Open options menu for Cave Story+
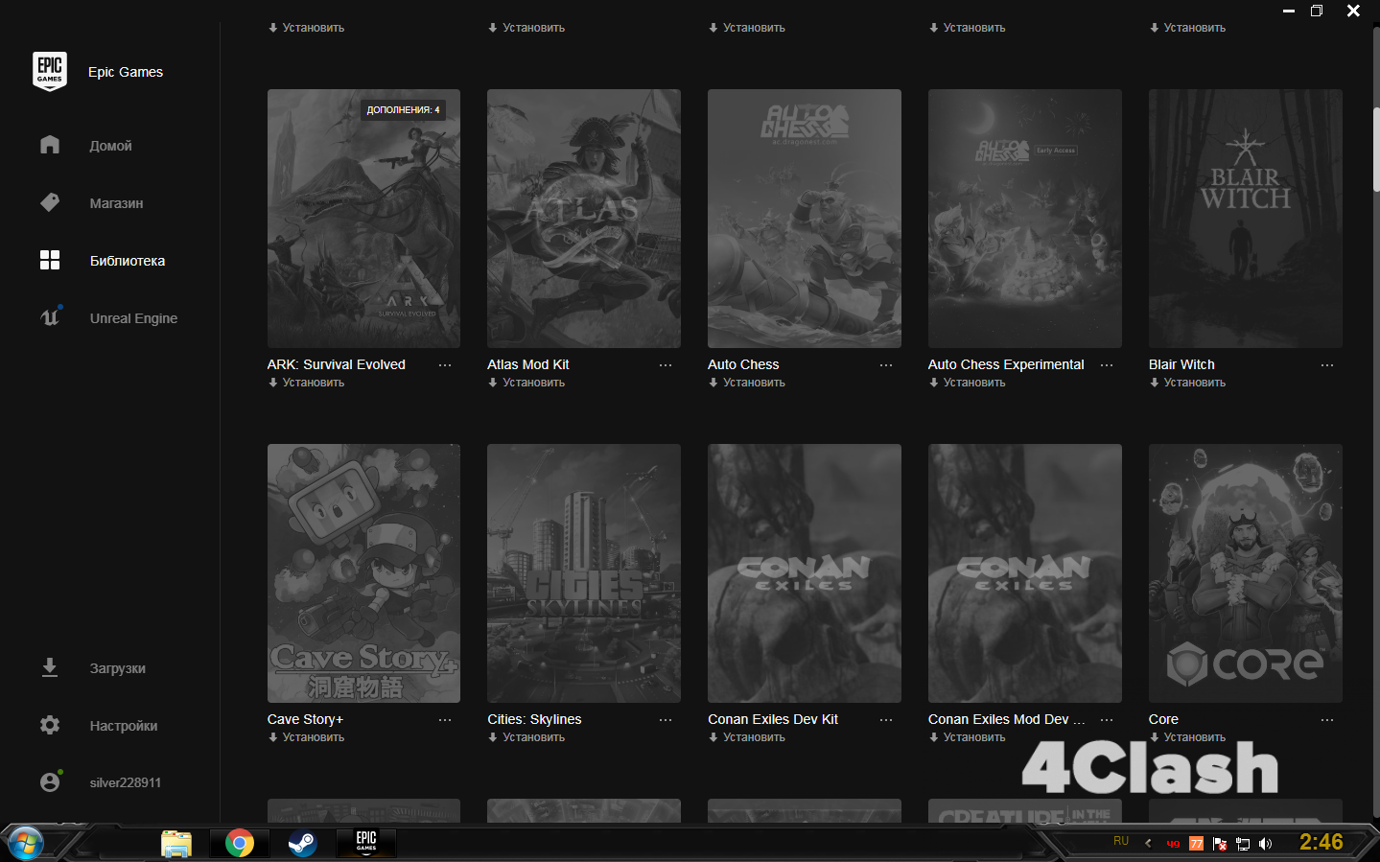The image size is (1380, 862). (445, 720)
